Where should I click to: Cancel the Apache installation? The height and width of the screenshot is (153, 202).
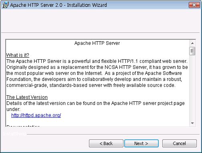(180, 143)
